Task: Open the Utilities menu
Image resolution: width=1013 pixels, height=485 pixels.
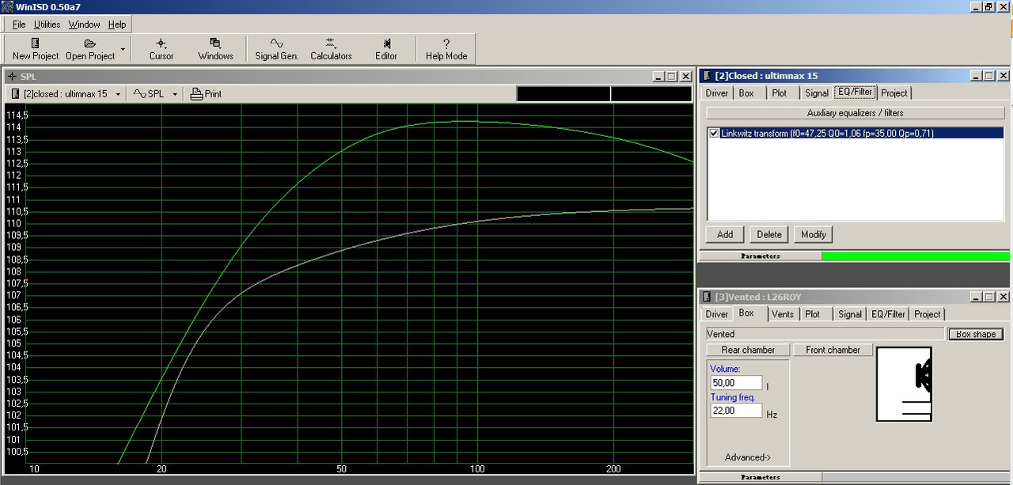Action: click(x=47, y=25)
